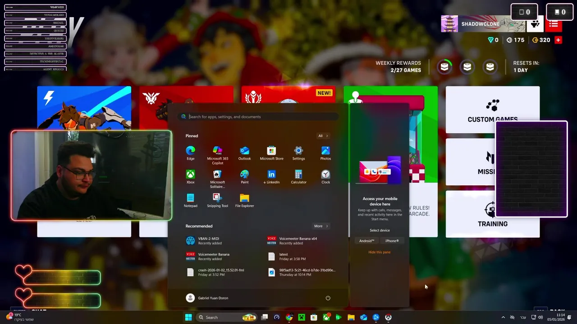
Task: Open the Gabriel Yuan Doron account menu
Action: 207,298
